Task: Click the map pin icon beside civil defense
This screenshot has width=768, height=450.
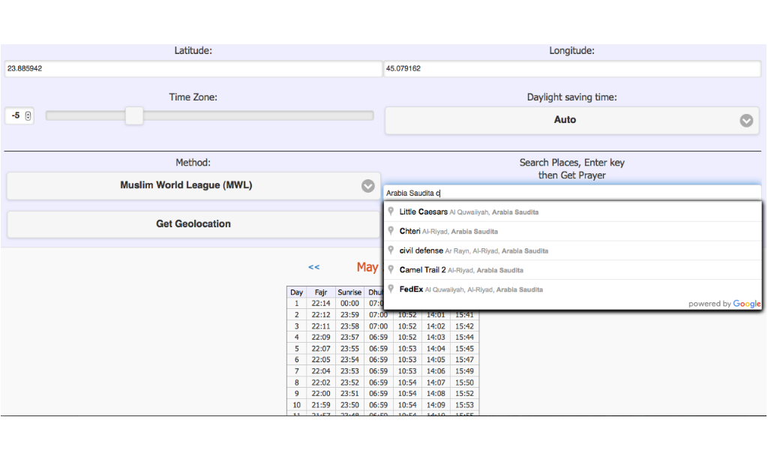Action: [391, 250]
